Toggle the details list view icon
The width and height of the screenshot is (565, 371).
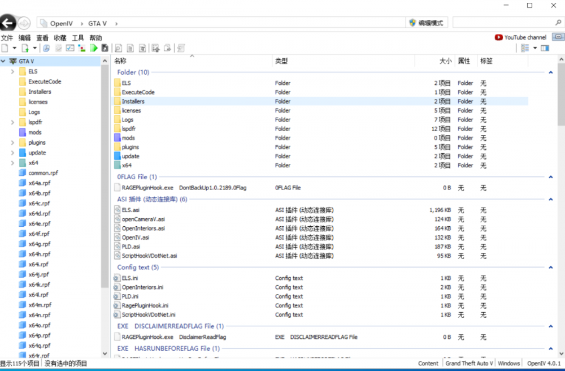pos(524,48)
